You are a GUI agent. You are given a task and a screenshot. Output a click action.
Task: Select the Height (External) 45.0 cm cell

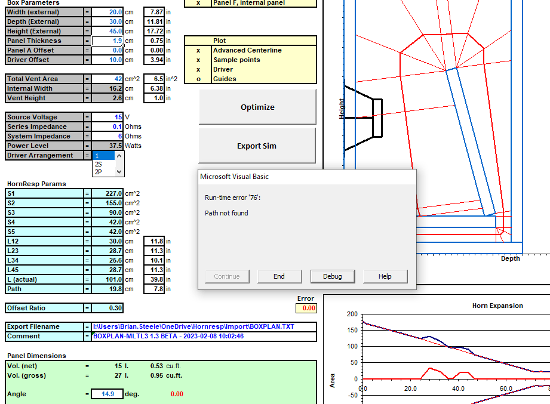[x=107, y=31]
